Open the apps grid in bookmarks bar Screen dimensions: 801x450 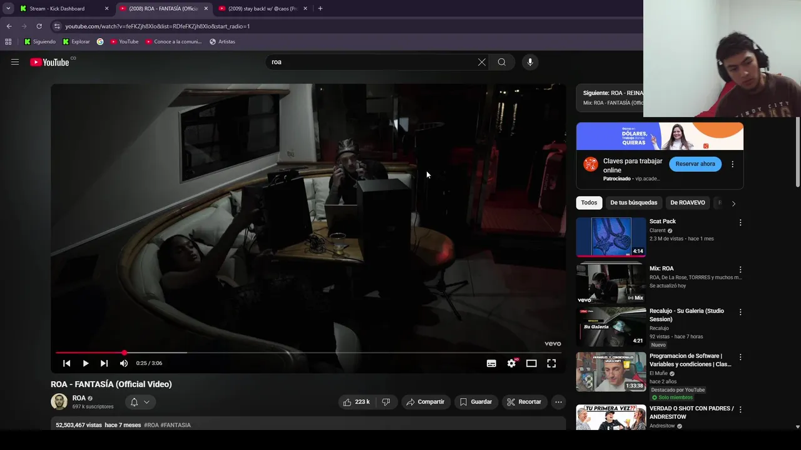[x=8, y=42]
